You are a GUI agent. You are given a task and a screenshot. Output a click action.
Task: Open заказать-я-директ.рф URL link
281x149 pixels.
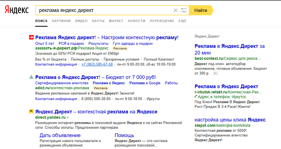[72, 48]
